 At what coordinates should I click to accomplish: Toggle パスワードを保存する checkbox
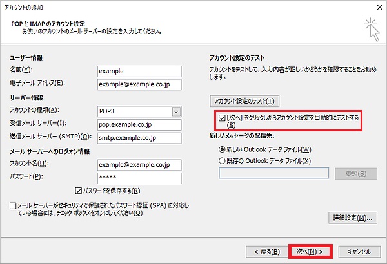point(79,191)
